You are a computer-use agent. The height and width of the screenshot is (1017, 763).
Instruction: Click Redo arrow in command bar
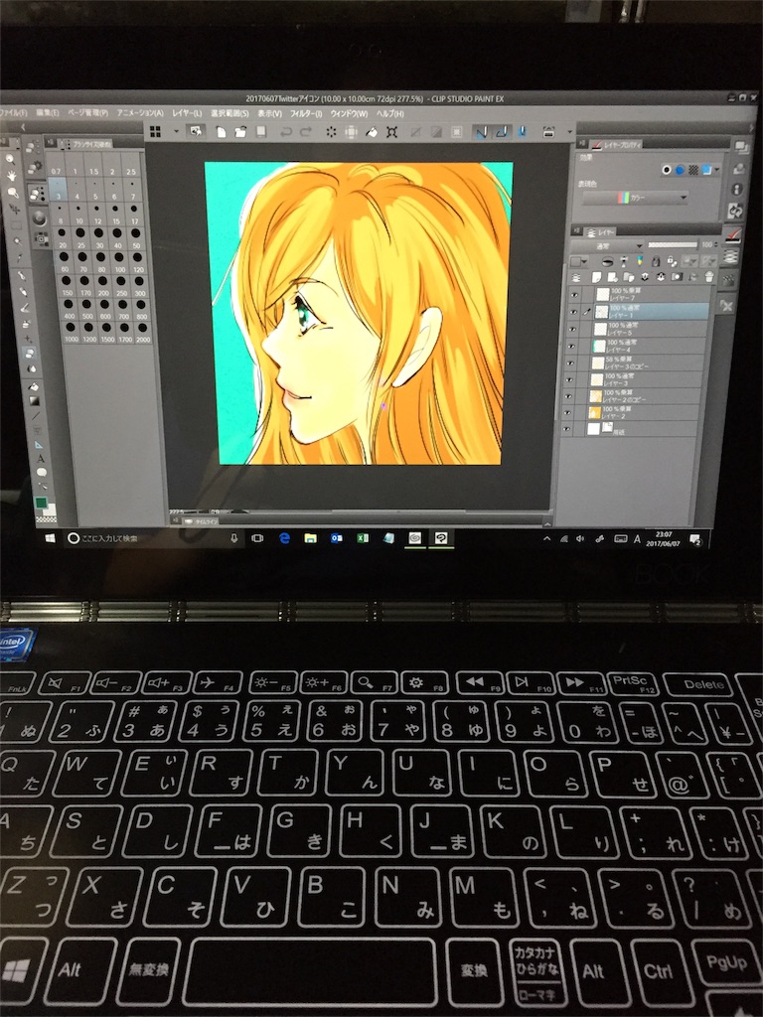306,132
